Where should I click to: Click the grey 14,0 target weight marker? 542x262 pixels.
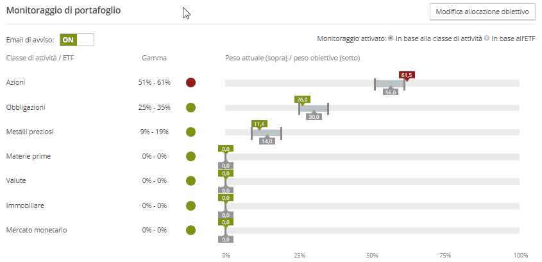tap(267, 141)
